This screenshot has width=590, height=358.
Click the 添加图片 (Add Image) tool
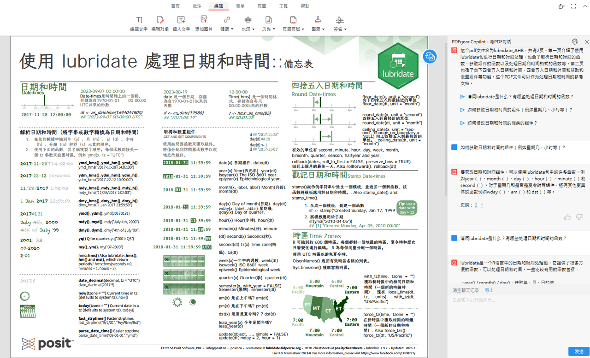pos(203,22)
